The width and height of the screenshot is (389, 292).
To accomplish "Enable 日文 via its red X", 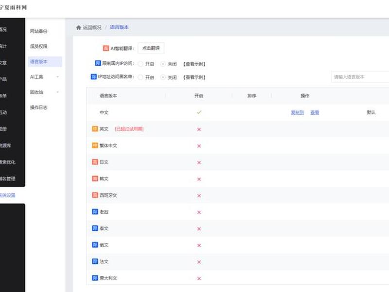I will 199,163.
